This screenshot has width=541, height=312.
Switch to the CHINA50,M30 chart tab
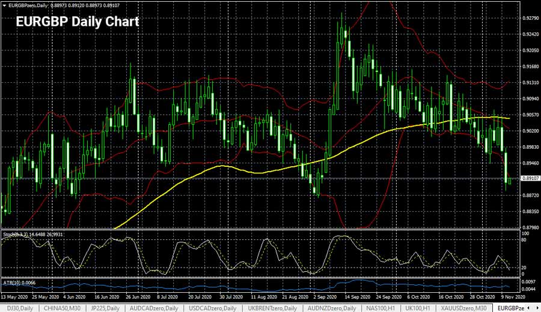(62, 308)
